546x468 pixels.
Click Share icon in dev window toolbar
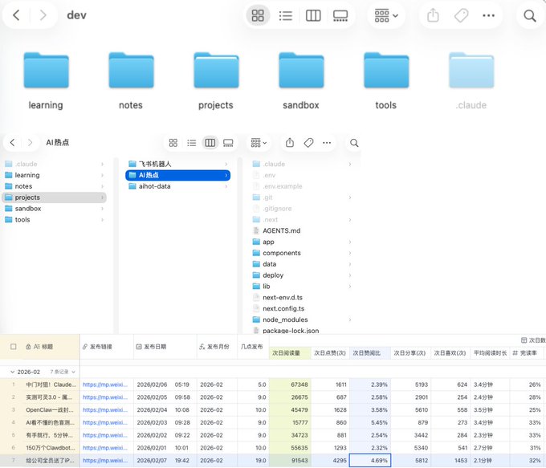point(433,16)
